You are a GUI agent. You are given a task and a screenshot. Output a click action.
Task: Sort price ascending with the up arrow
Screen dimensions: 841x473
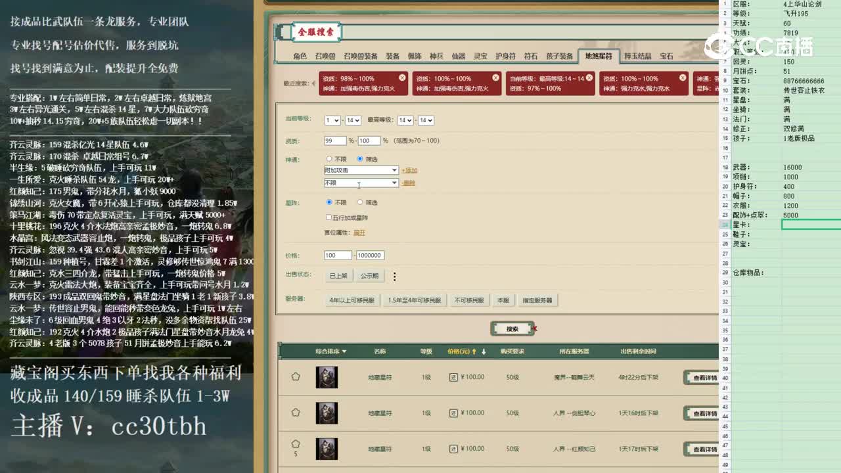point(472,351)
